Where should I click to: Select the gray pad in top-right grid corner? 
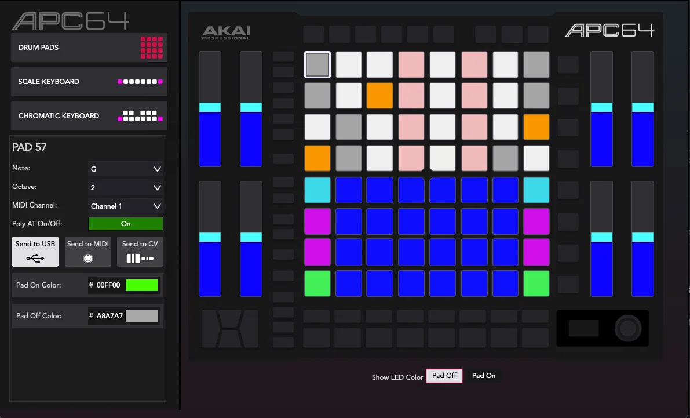point(536,65)
